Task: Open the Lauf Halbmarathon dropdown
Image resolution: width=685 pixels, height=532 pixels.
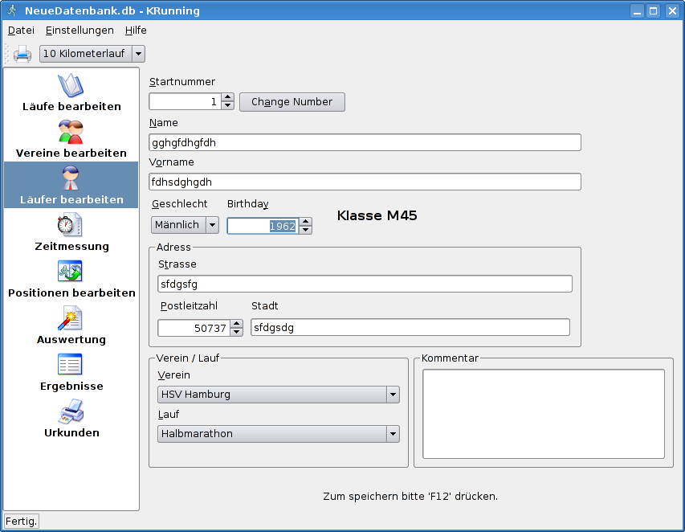Action: pos(279,434)
